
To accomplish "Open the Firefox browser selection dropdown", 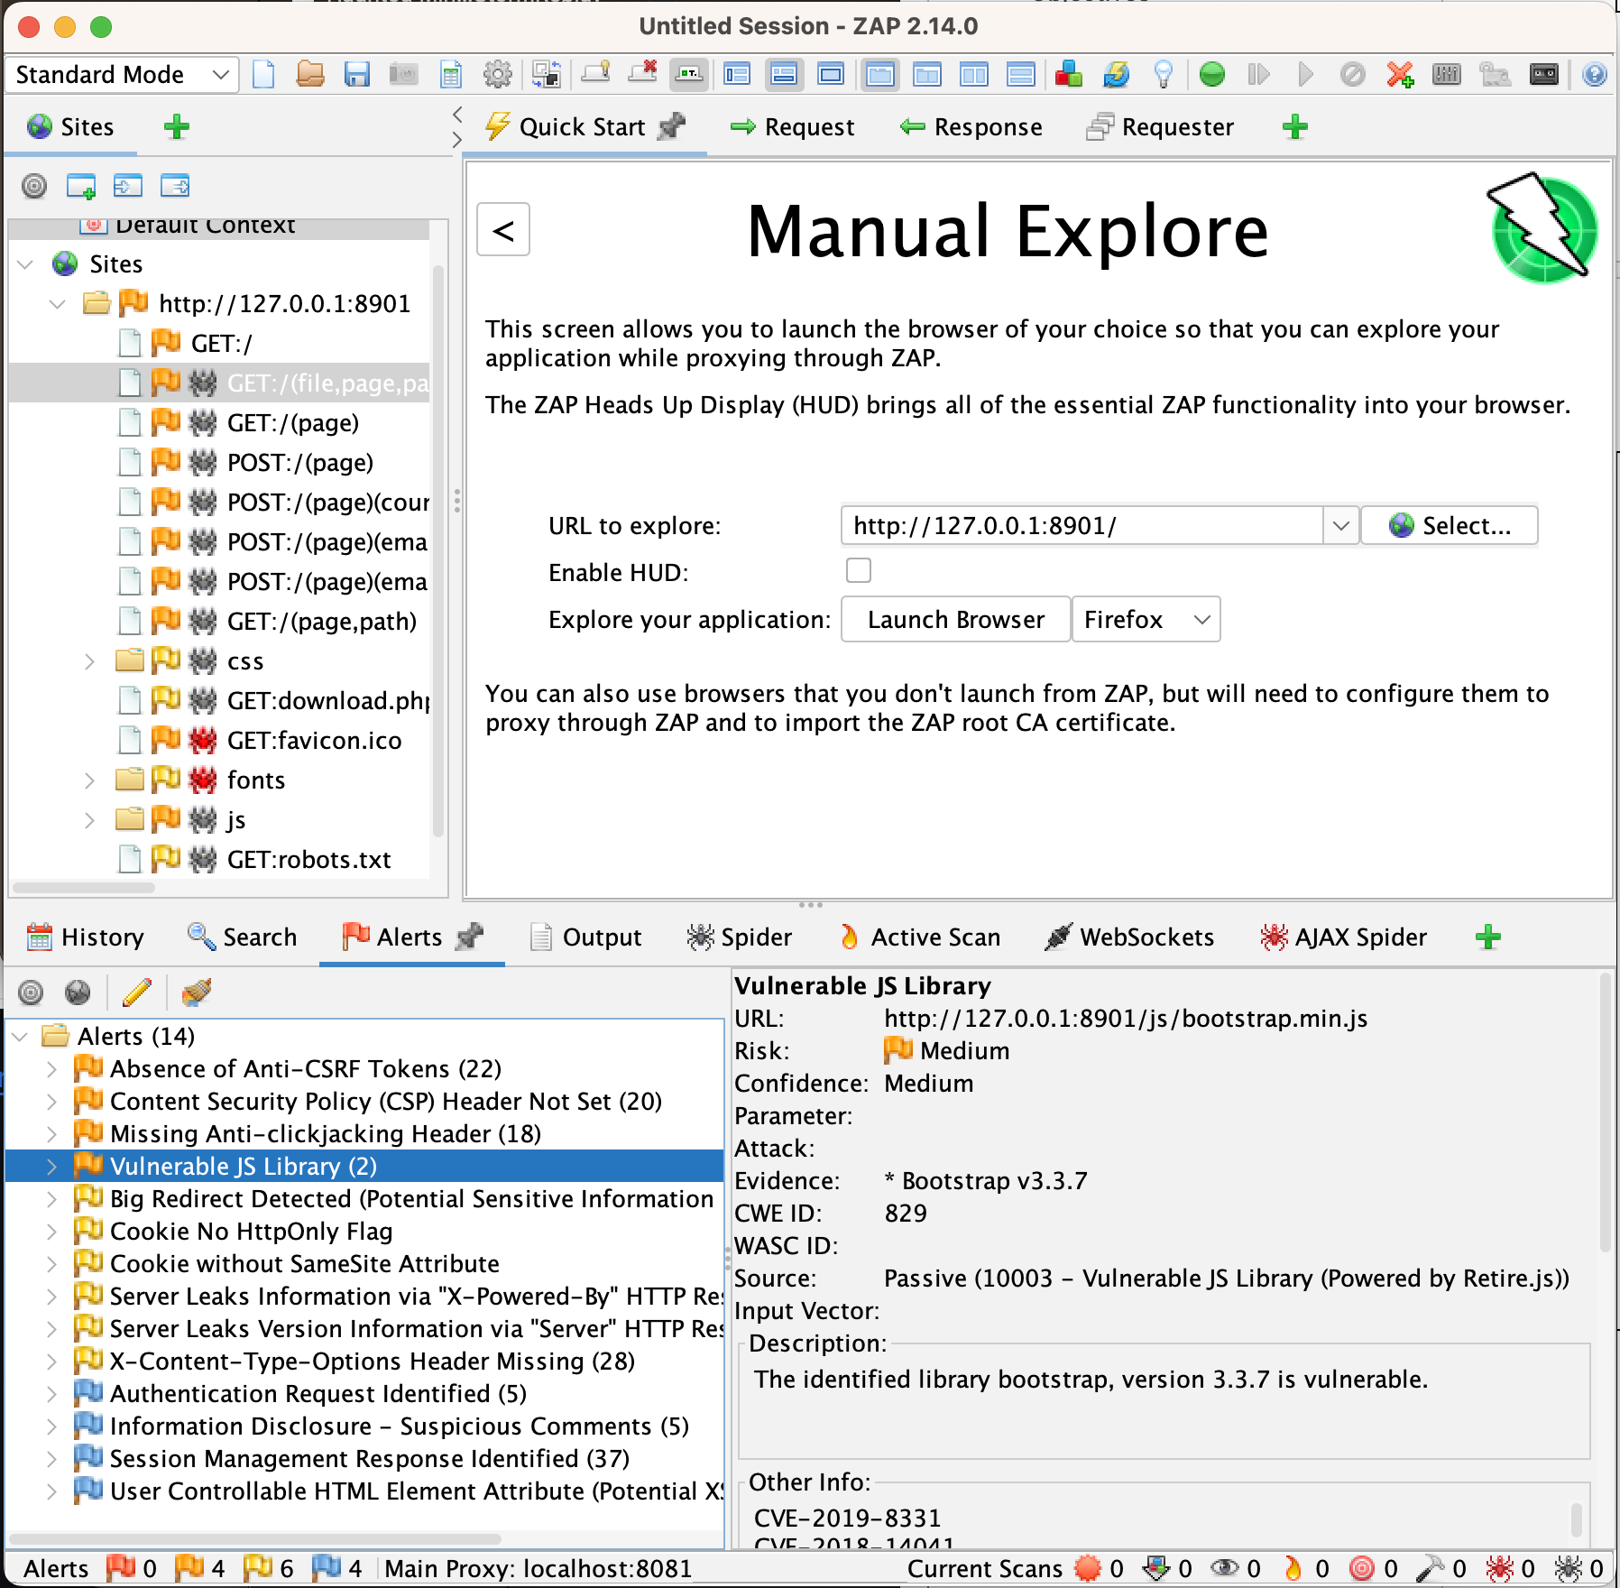I will [x=1146, y=619].
